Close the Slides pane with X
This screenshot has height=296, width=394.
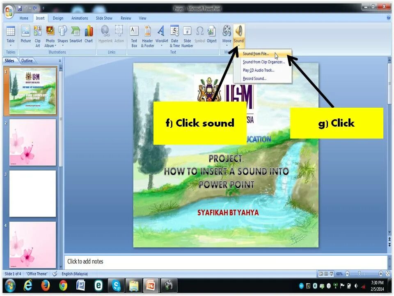60,61
